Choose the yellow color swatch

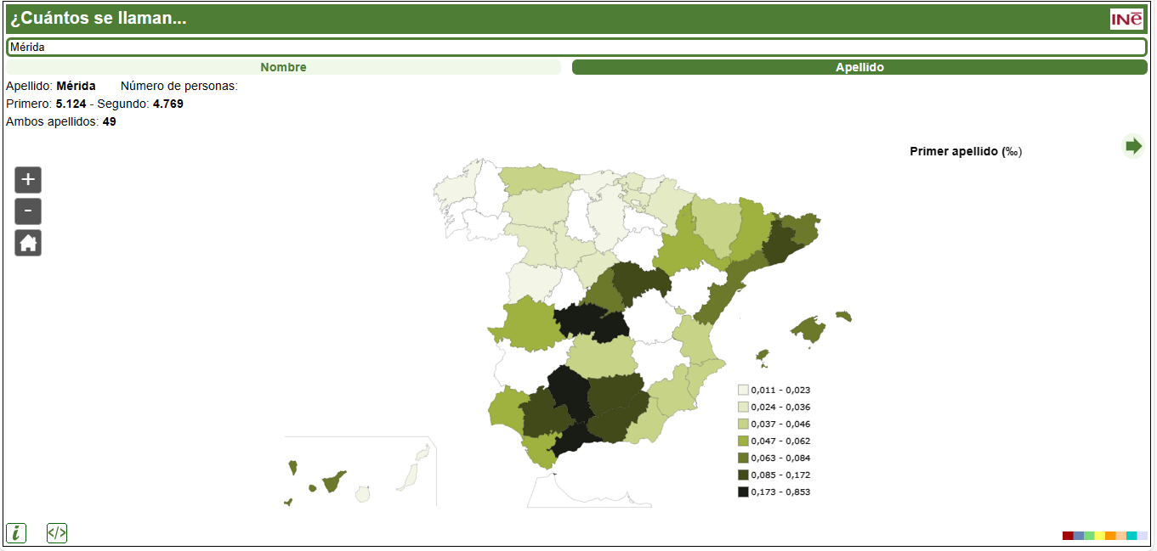(1100, 536)
